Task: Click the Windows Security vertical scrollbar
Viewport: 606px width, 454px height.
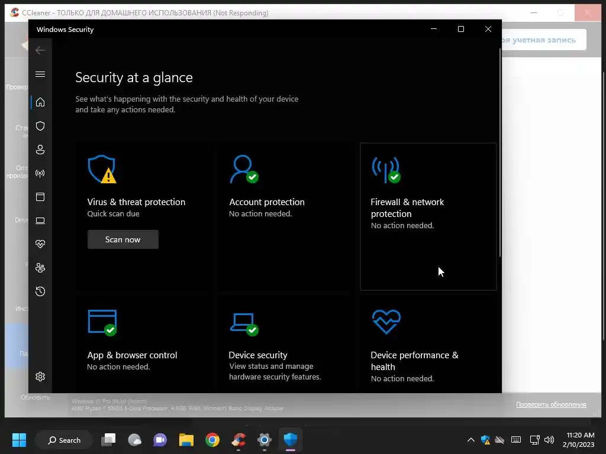Action: coord(499,153)
